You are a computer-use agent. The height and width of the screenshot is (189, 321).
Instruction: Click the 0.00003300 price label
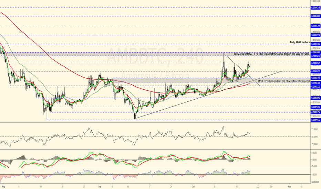click(x=315, y=44)
